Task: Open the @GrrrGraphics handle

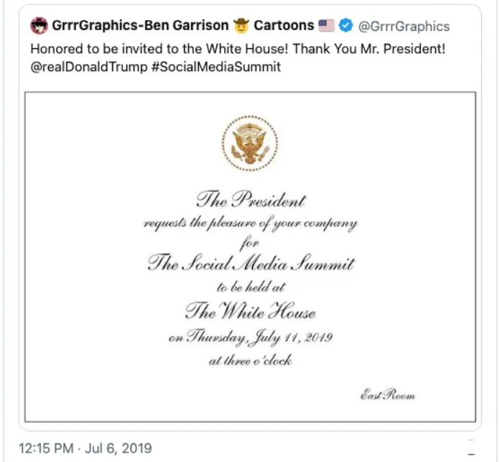Action: (x=404, y=26)
